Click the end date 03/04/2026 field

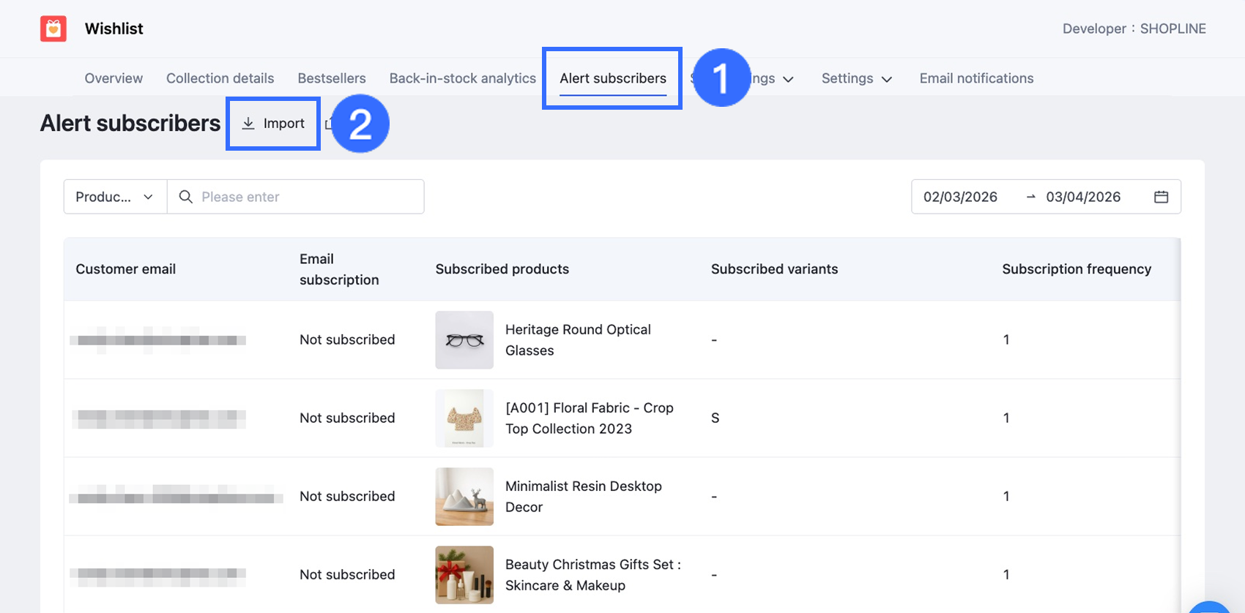pos(1083,197)
